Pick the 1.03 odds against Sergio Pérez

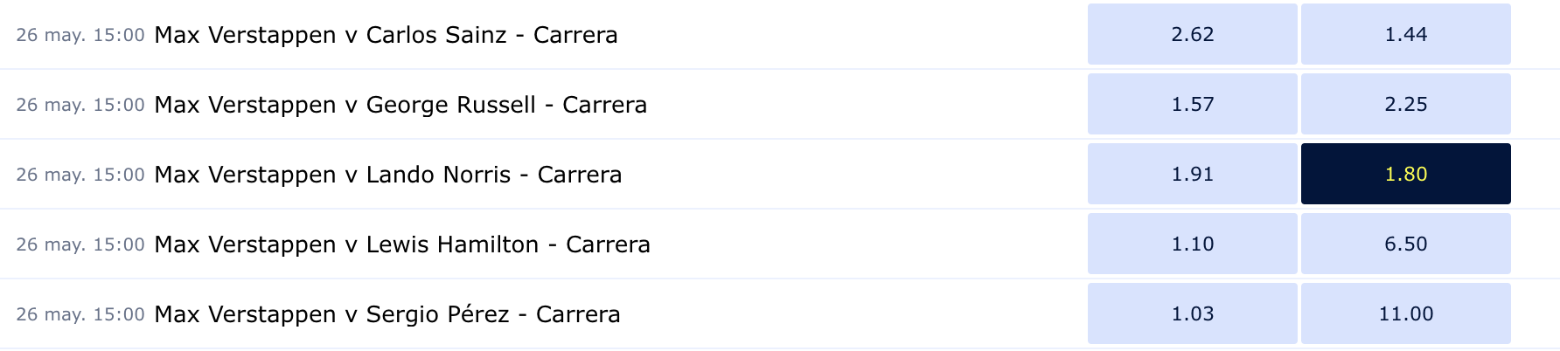coord(1192,313)
